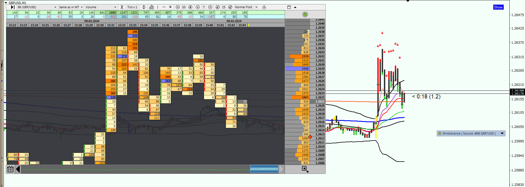Click profile volume 1970 bar

pos(300,56)
